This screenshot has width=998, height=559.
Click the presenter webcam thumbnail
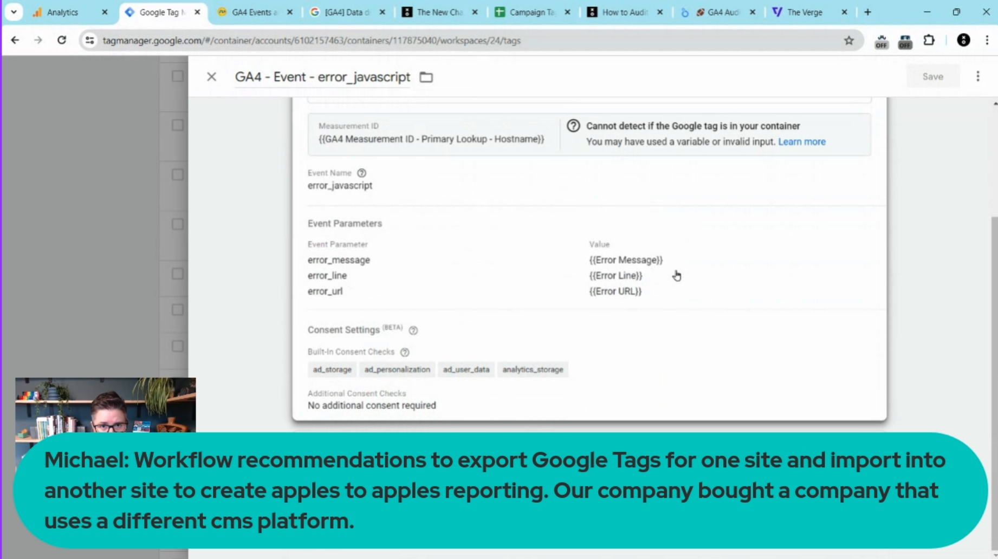106,405
